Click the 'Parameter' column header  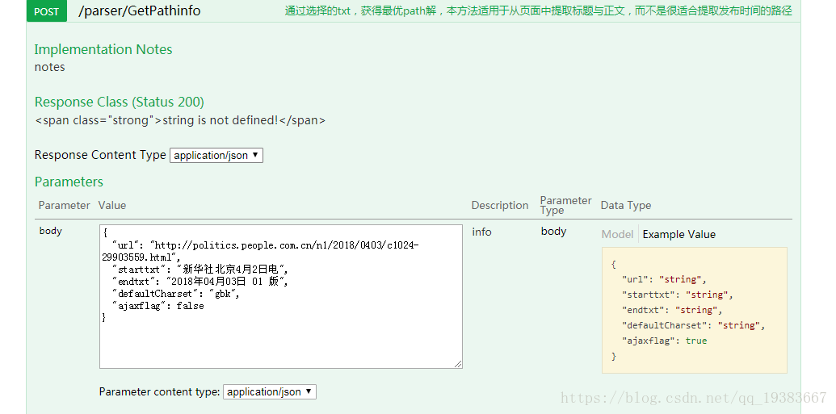click(x=65, y=205)
